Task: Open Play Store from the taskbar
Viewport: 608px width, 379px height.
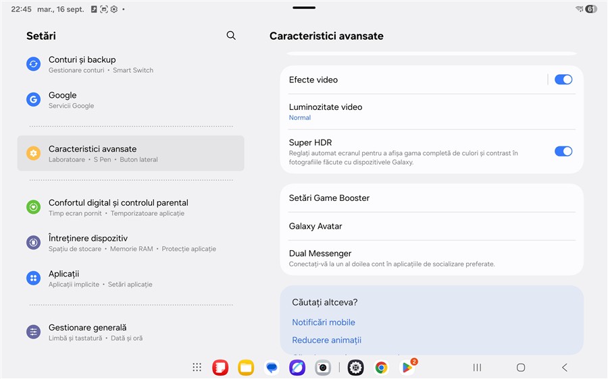Action: click(x=407, y=368)
